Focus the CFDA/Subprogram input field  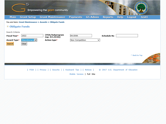(81, 36)
